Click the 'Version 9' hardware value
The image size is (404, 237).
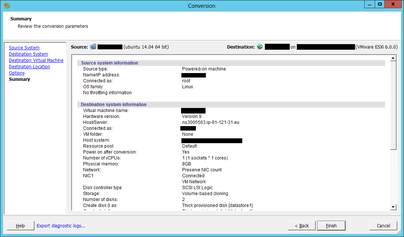click(192, 116)
